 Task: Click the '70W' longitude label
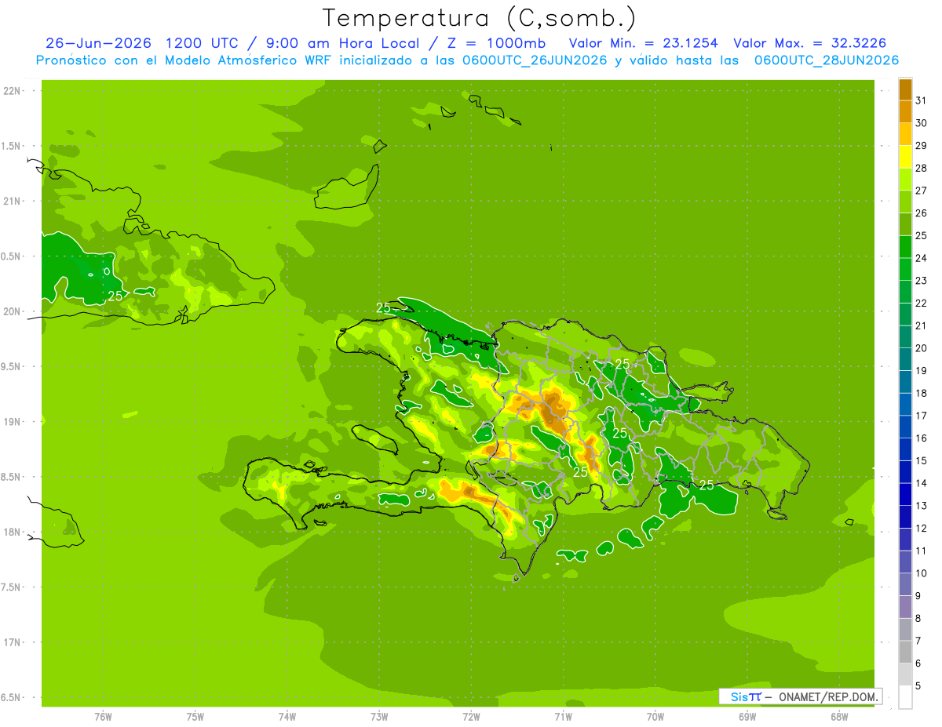click(655, 717)
